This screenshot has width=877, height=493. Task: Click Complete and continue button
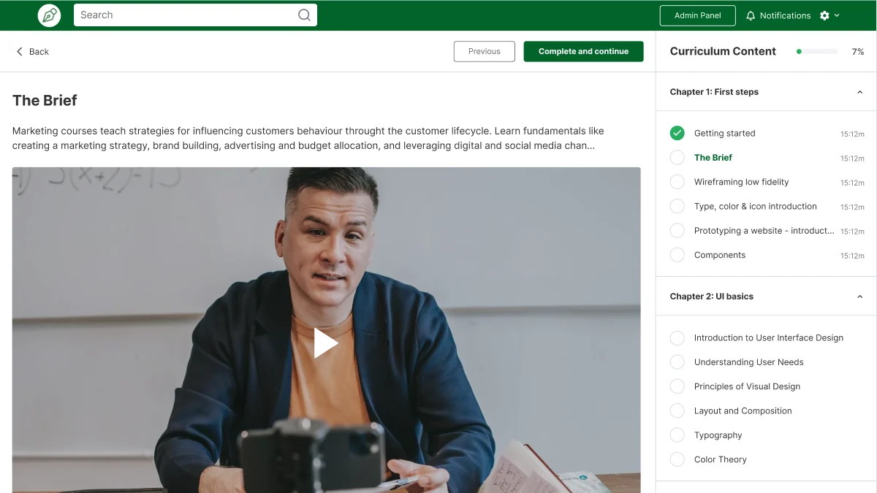[x=583, y=51]
